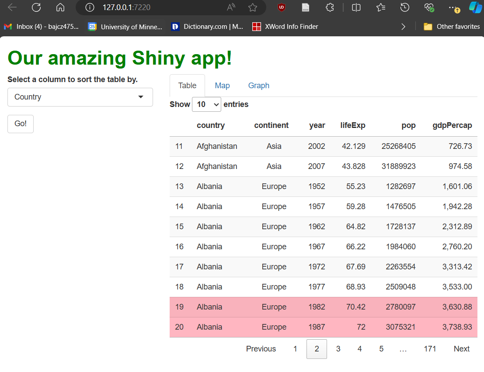
Task: Open the browser home page icon
Action: [x=60, y=7]
